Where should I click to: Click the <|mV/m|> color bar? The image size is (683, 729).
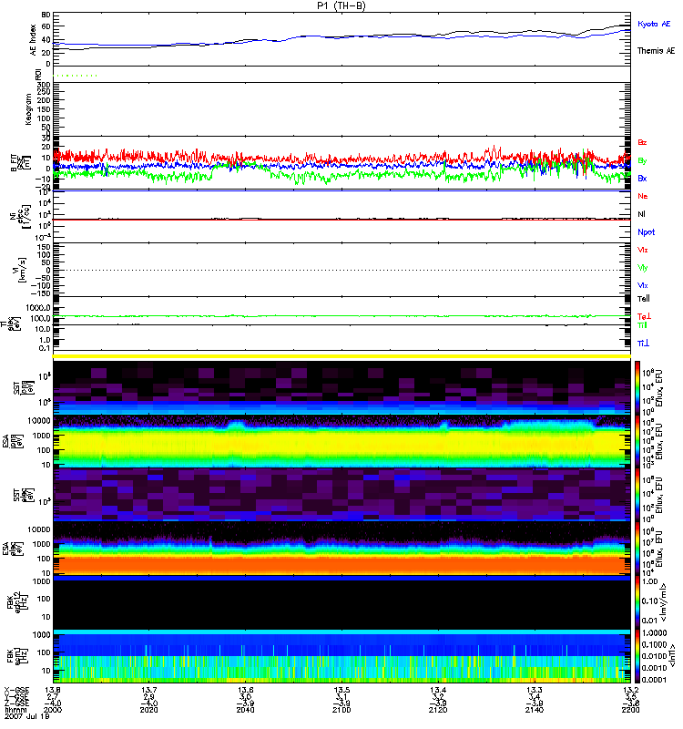click(637, 602)
